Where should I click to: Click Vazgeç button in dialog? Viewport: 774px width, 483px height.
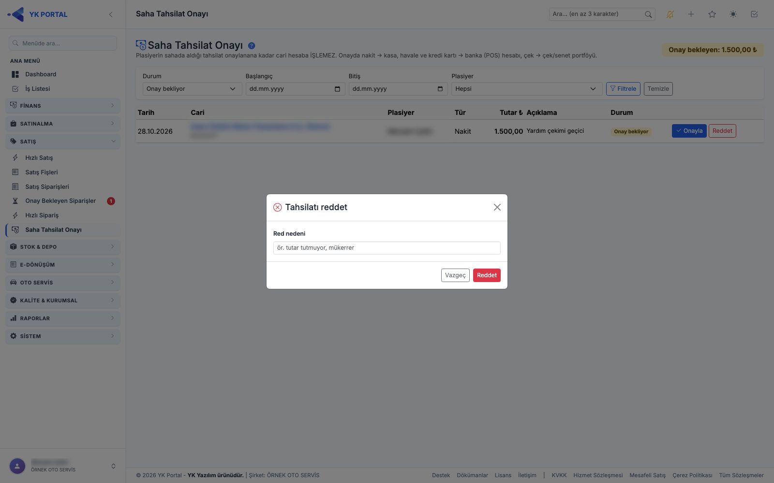pyautogui.click(x=455, y=275)
